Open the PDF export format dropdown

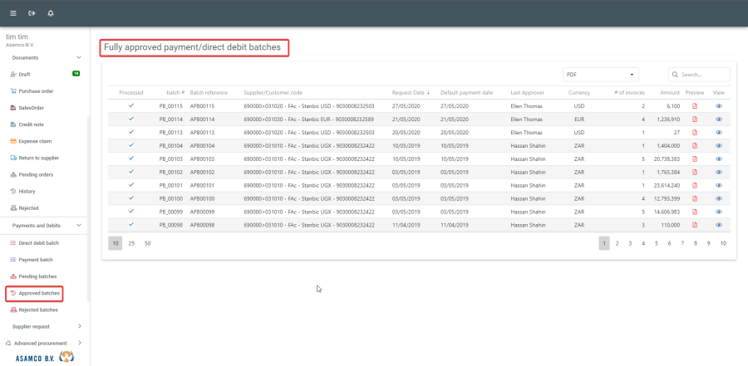pos(601,75)
